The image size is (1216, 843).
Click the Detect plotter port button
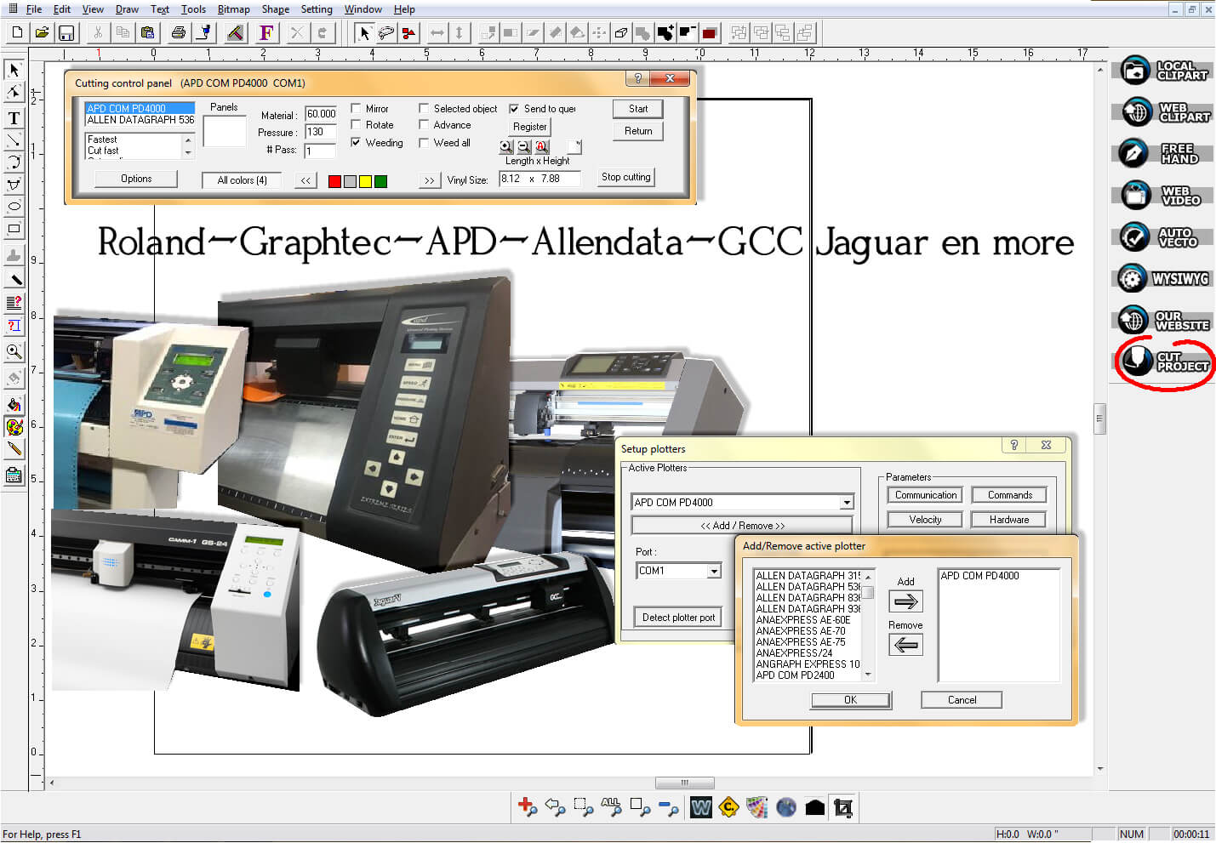click(678, 618)
